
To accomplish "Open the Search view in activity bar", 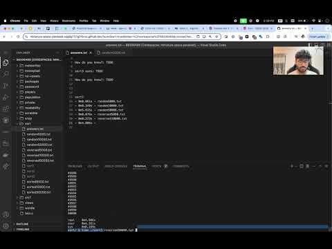I will [x=6, y=74].
